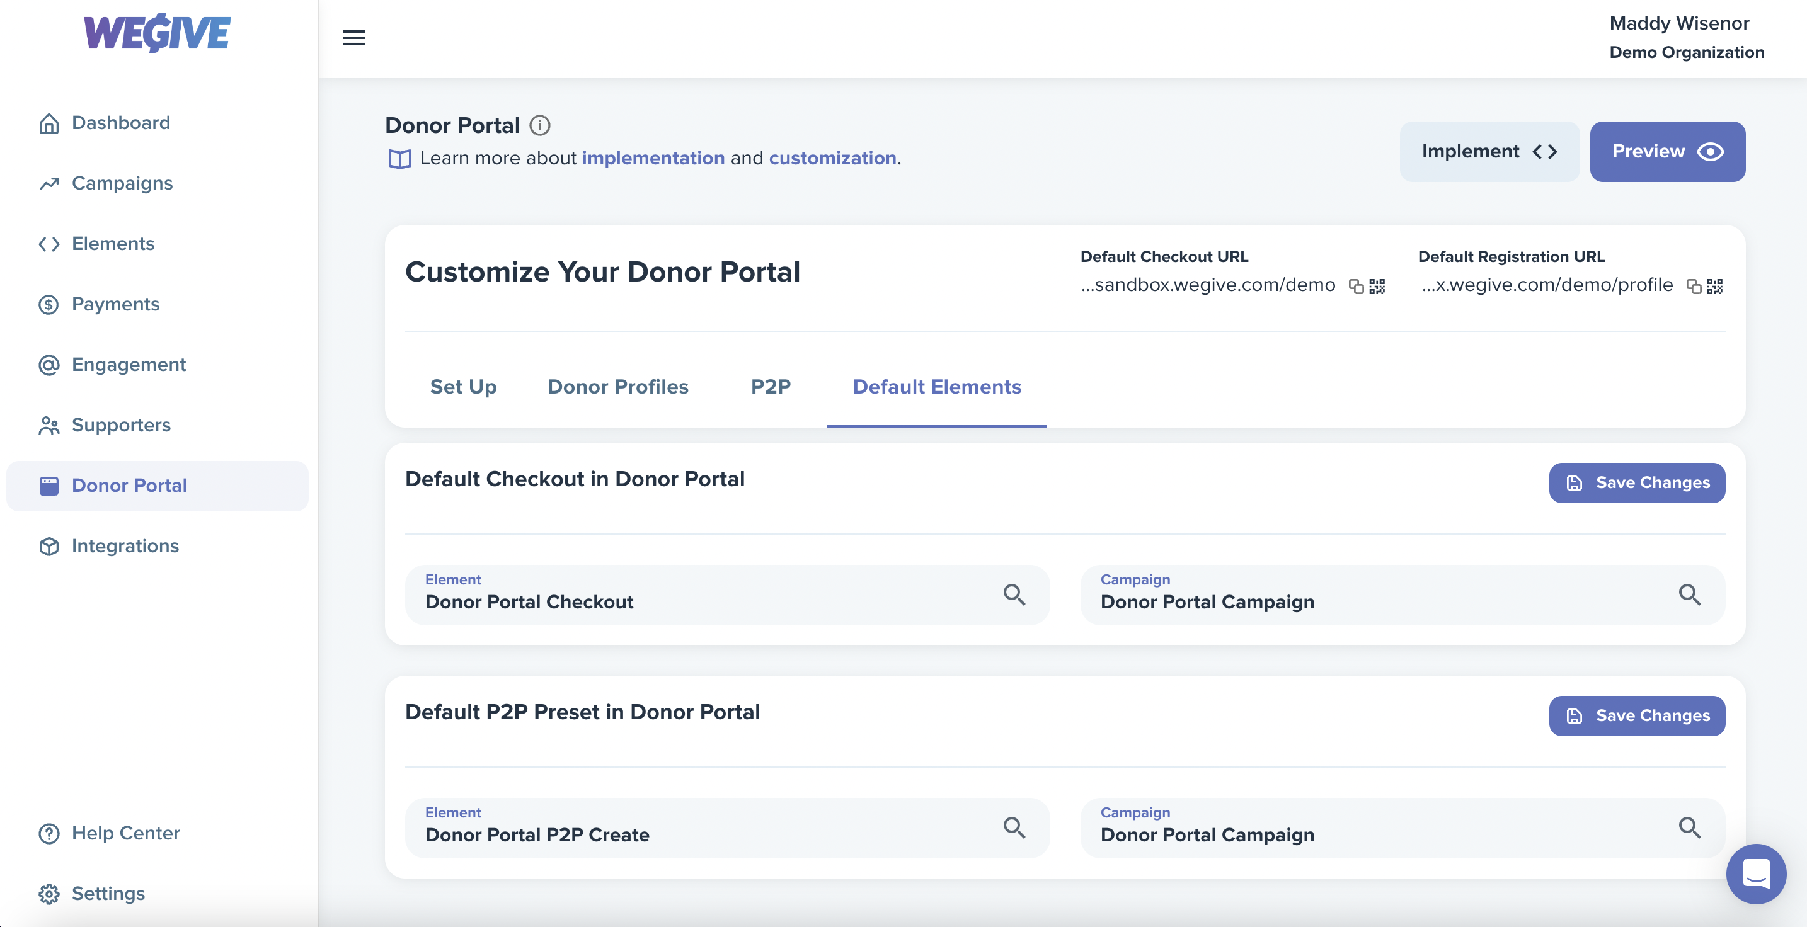Viewport: 1807px width, 927px height.
Task: Click the Customize Your Donor Portal heading
Action: (602, 272)
